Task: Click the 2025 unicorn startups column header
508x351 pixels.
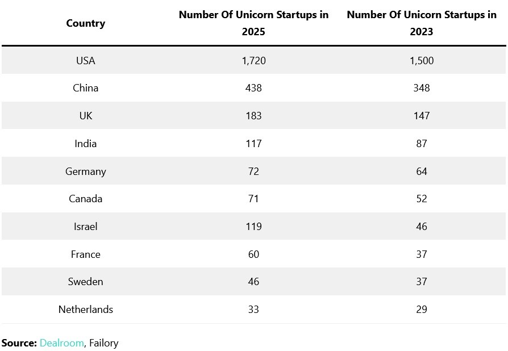Action: 253,23
